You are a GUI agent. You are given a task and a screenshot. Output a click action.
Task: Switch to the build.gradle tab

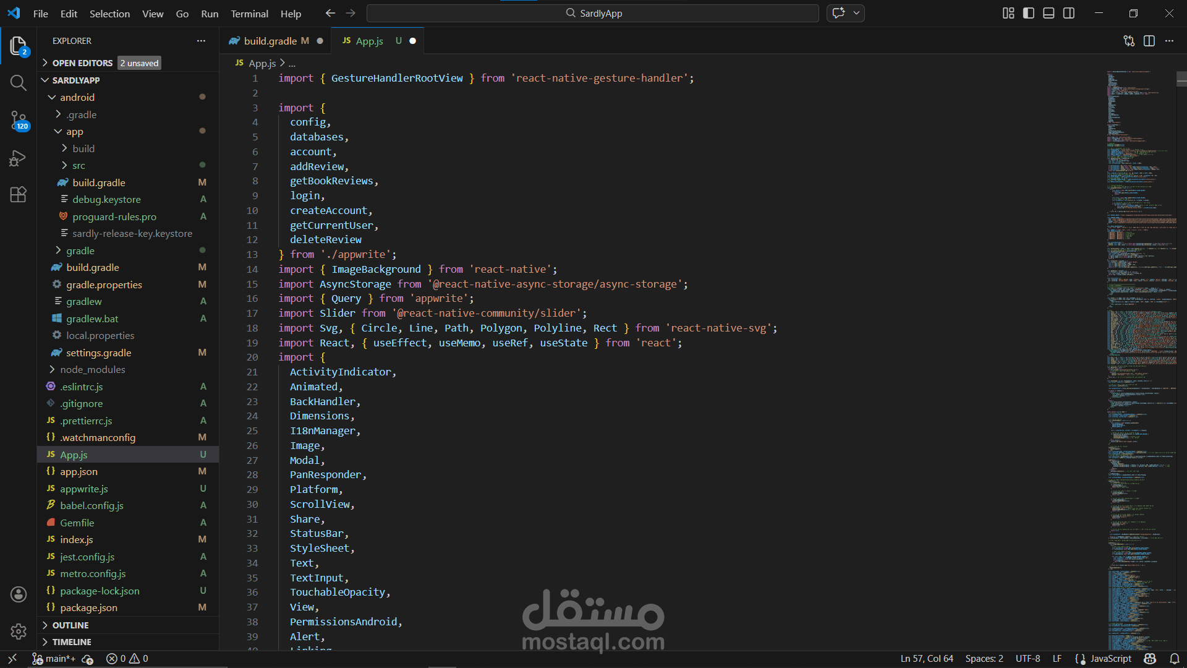[270, 41]
